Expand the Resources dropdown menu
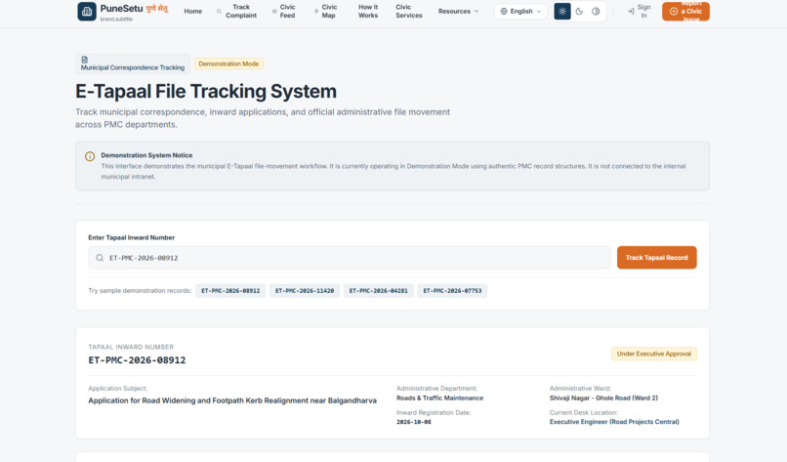The height and width of the screenshot is (462, 787). (x=458, y=11)
